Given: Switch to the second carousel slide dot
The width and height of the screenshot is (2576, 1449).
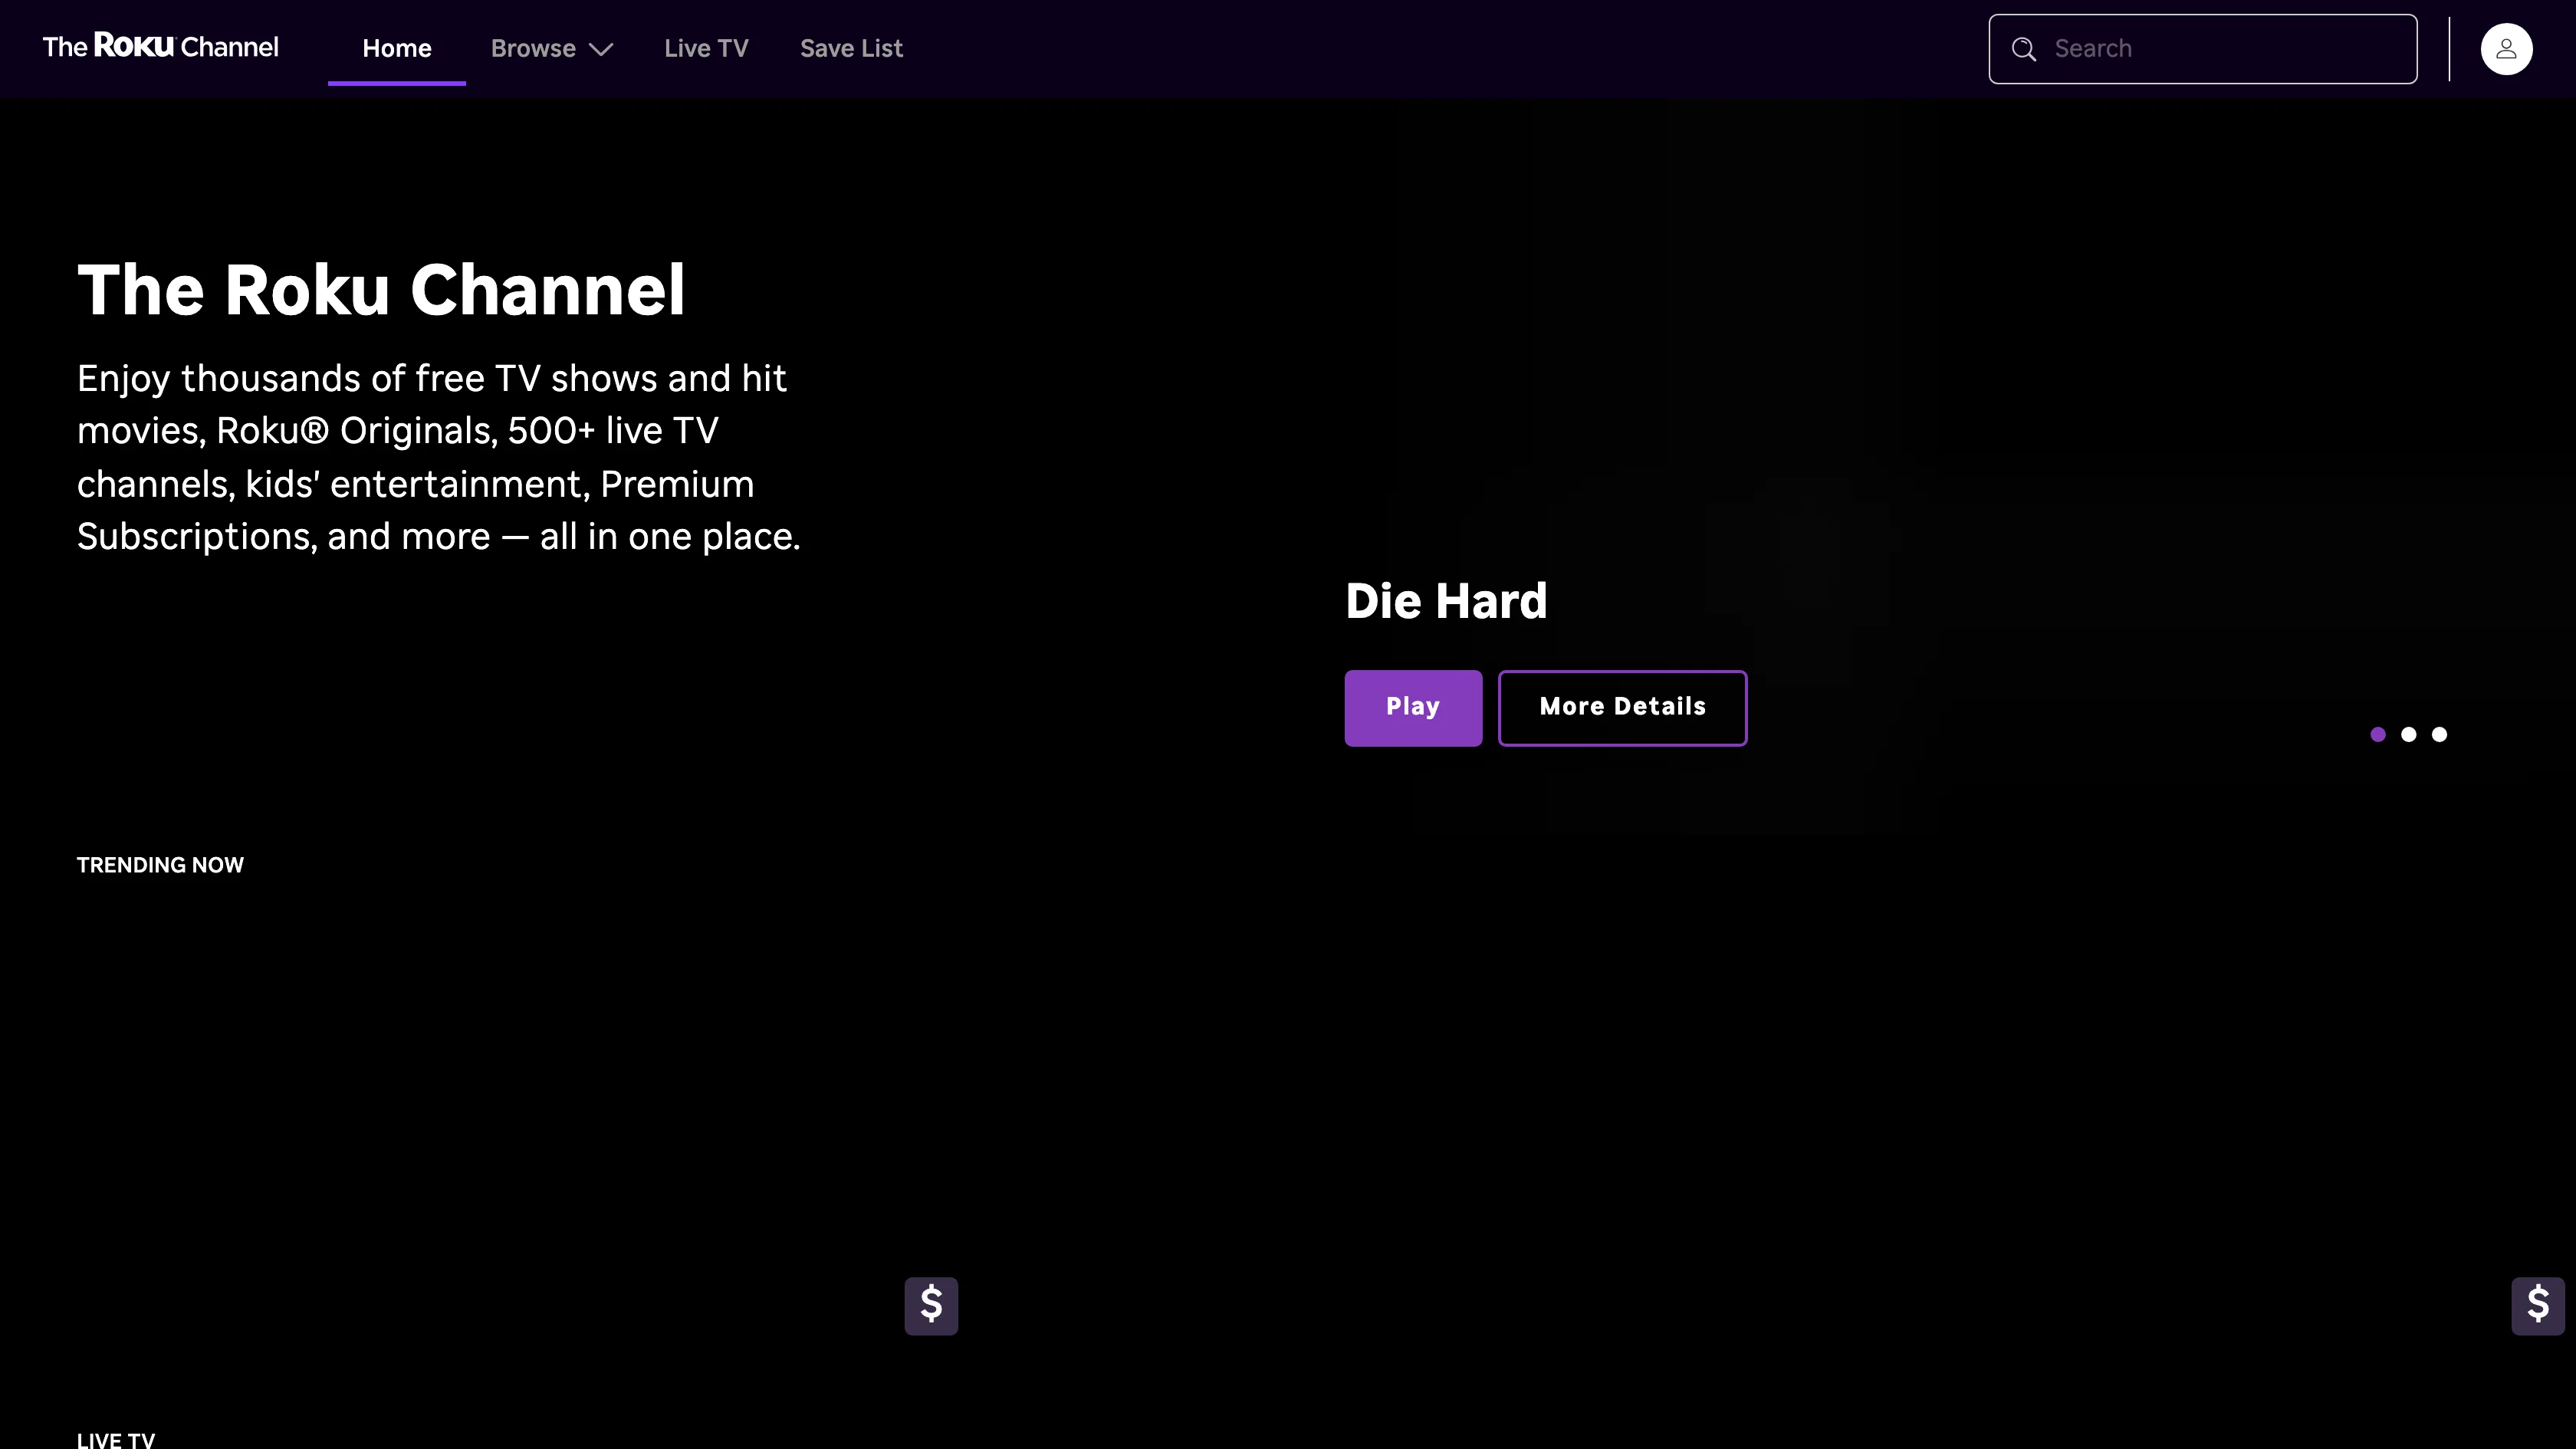Looking at the screenshot, I should click(2408, 734).
